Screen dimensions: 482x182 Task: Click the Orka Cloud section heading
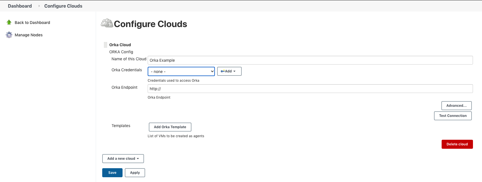(x=120, y=45)
